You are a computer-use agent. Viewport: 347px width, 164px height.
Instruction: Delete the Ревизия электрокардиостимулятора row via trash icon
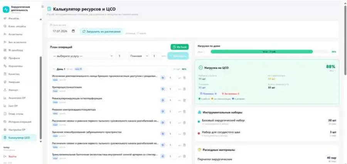184,111
